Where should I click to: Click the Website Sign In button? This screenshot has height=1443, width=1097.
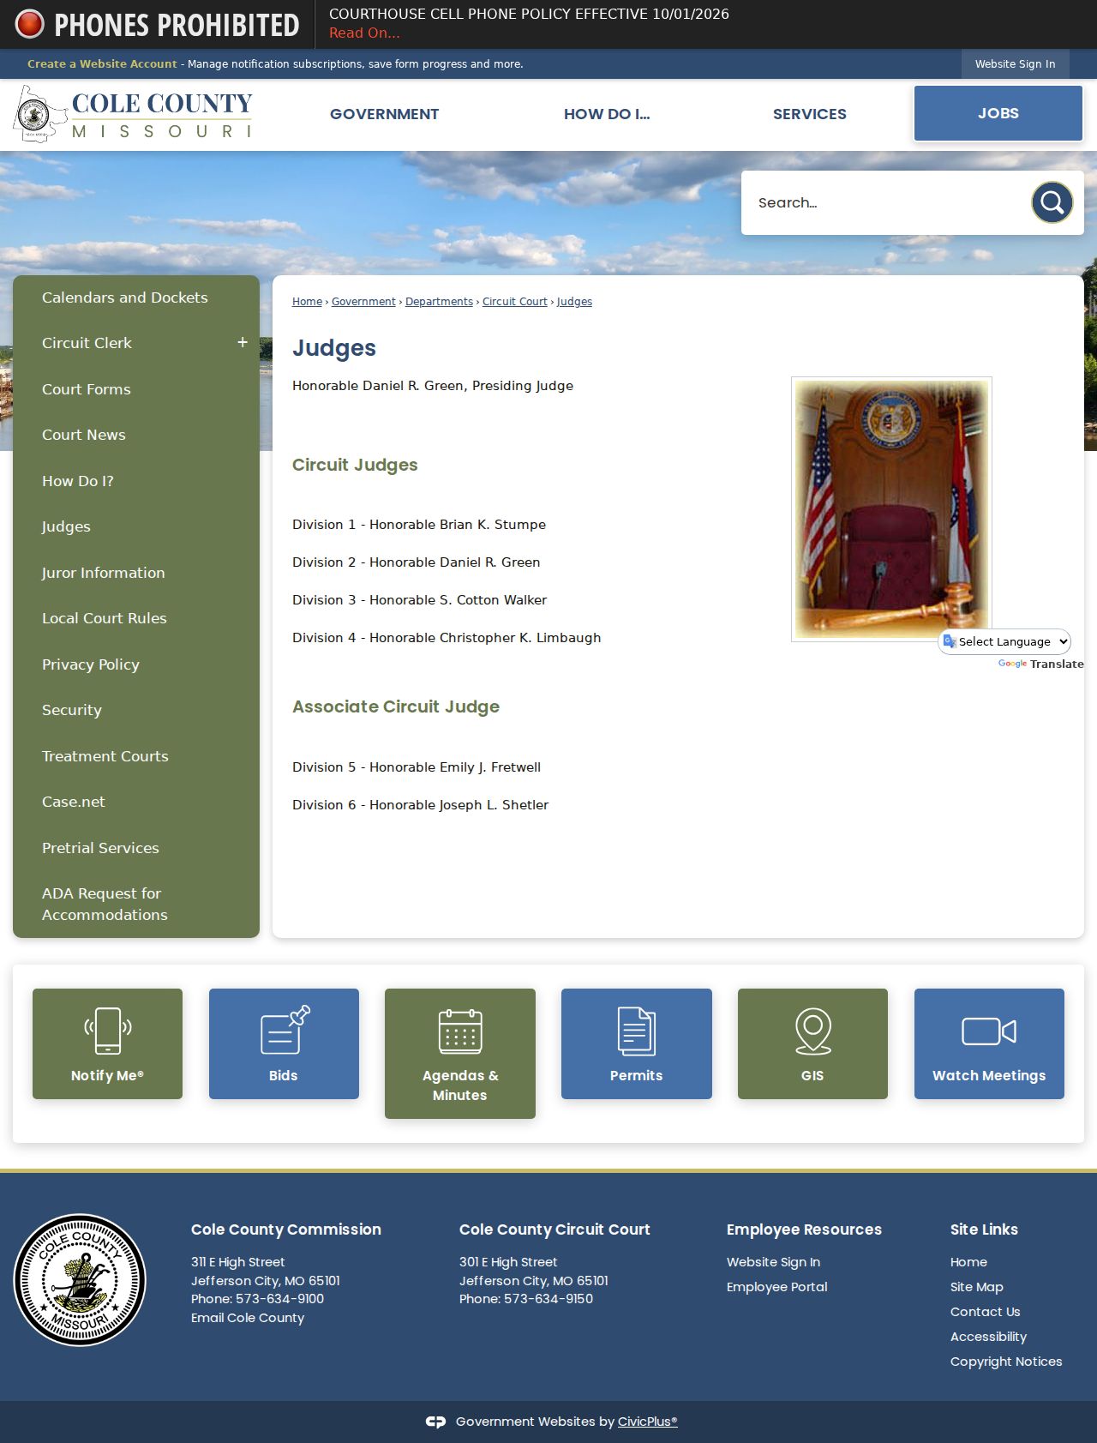pos(1016,63)
